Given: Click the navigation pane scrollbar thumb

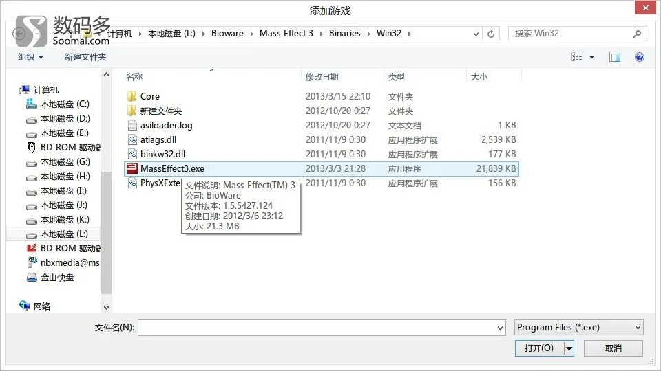Looking at the screenshot, I should (106, 232).
